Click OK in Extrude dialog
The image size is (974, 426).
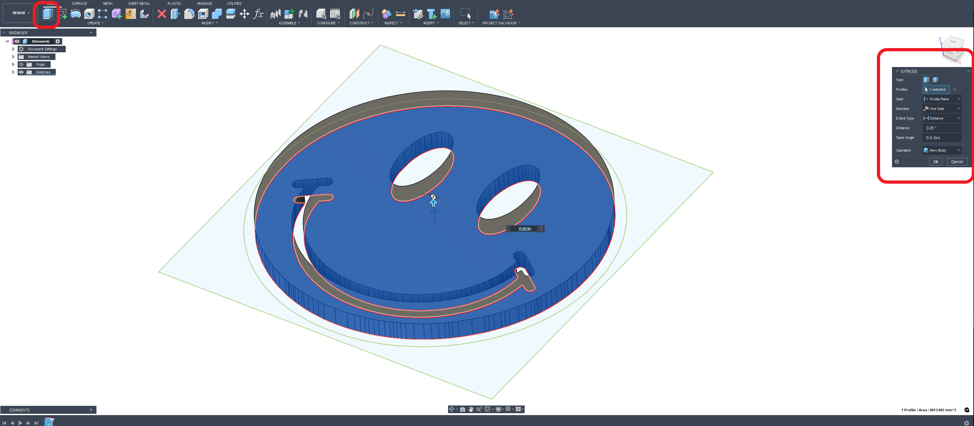click(936, 162)
